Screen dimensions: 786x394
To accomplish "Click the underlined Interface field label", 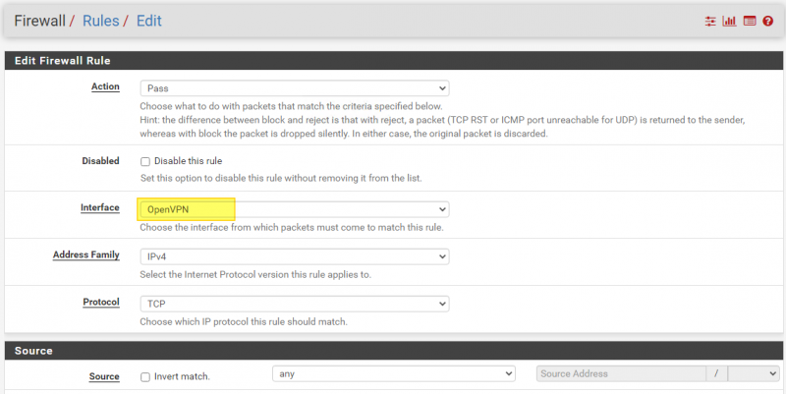I will click(99, 208).
